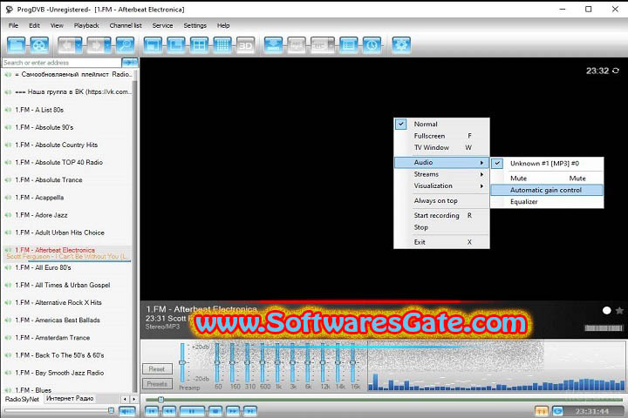628x418 pixels.
Task: Toggle Automatic gain control
Action: [547, 190]
